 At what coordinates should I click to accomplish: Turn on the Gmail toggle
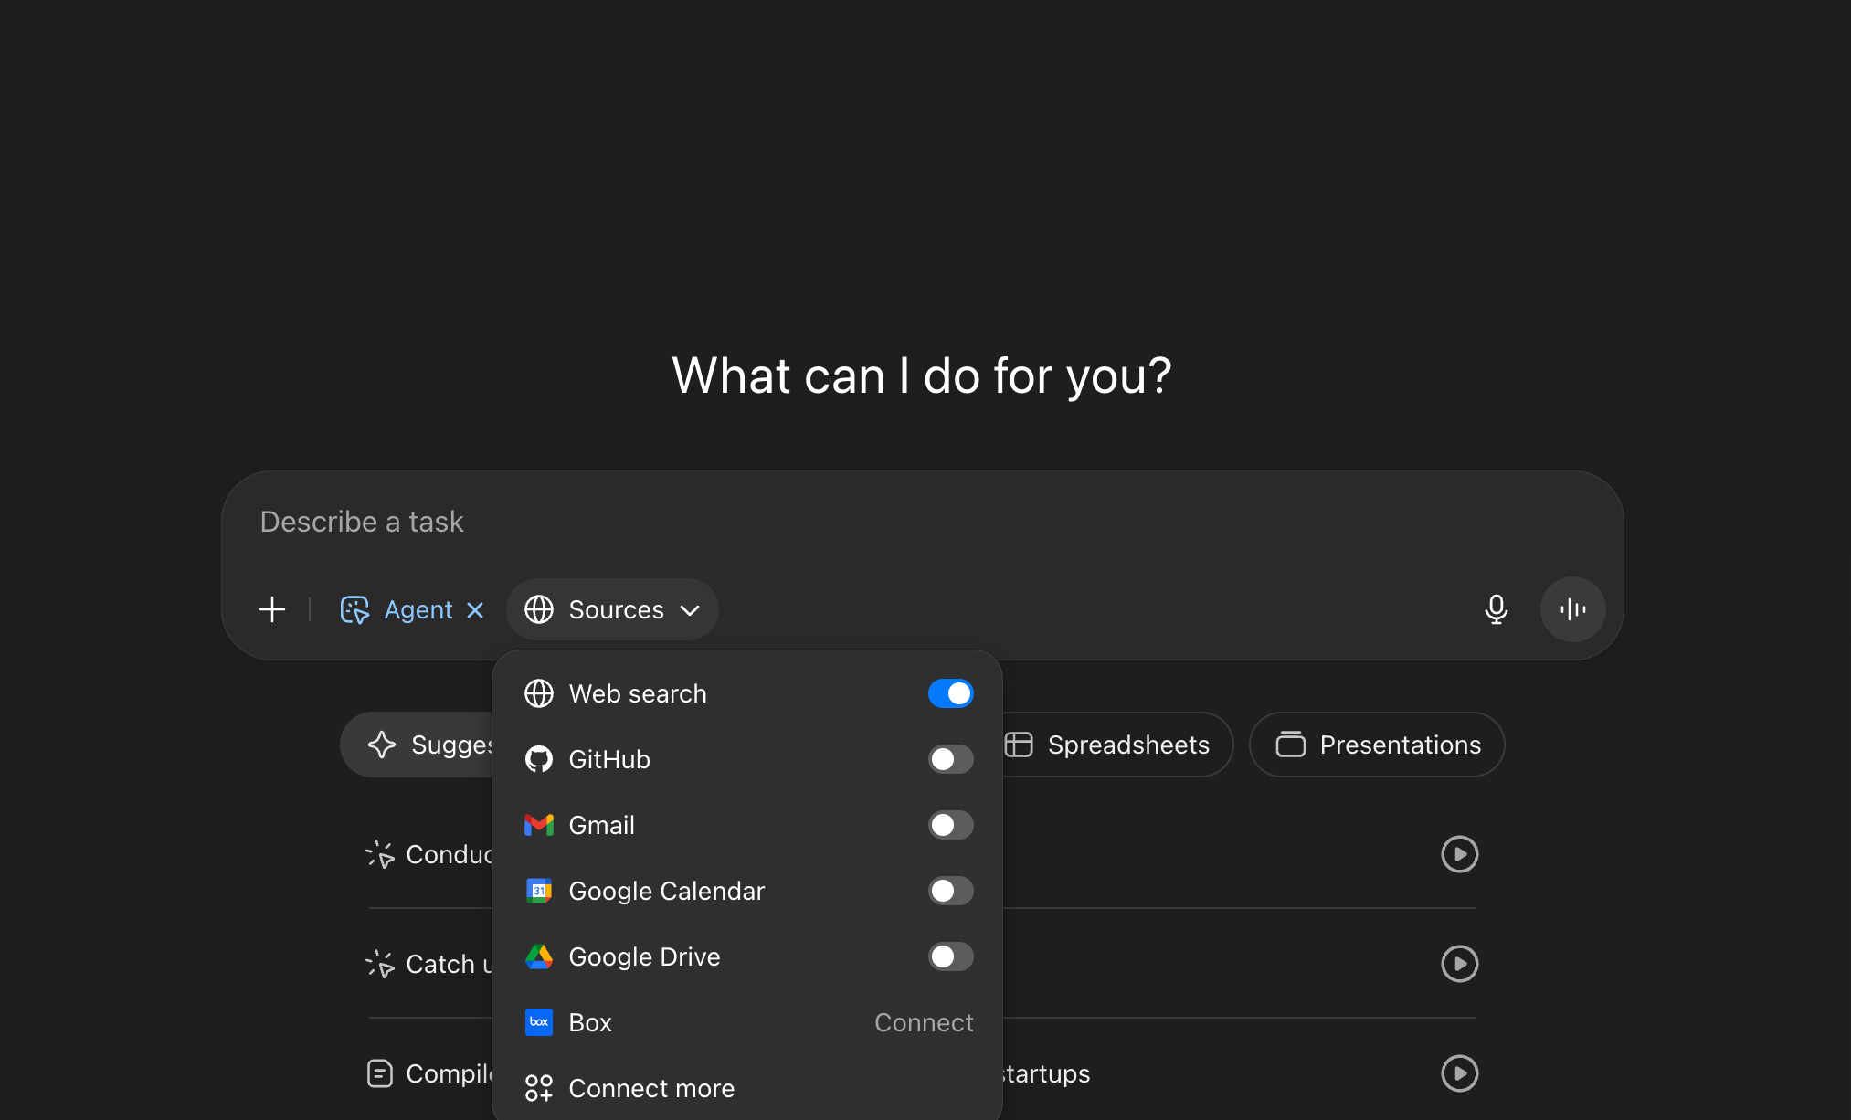coord(950,825)
